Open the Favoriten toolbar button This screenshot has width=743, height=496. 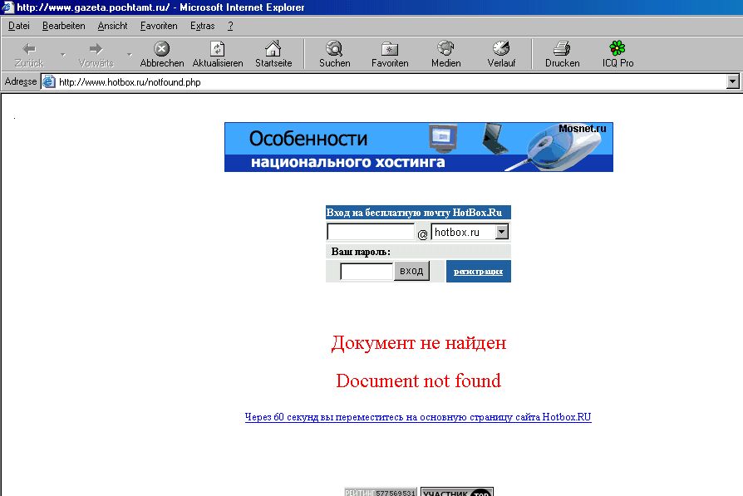pos(390,55)
